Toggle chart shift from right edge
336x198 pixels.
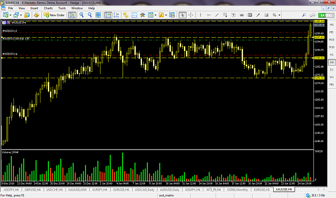click(117, 15)
